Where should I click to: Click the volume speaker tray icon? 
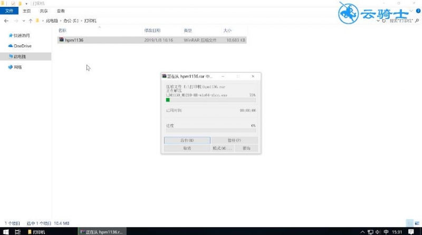(378, 232)
